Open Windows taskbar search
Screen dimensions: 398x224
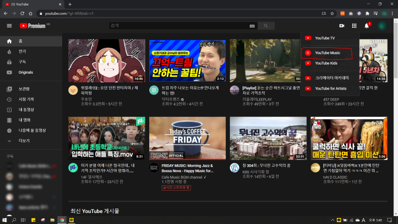click(x=14, y=220)
